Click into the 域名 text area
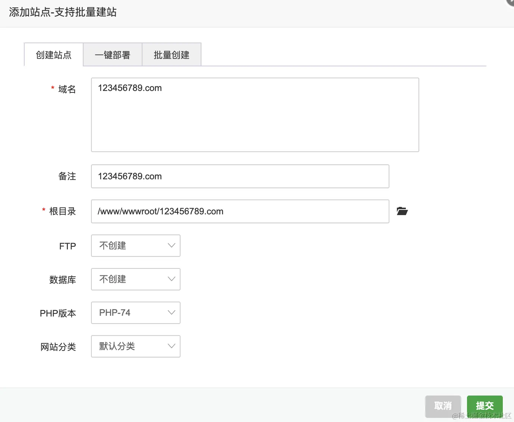The height and width of the screenshot is (422, 514). (x=255, y=115)
